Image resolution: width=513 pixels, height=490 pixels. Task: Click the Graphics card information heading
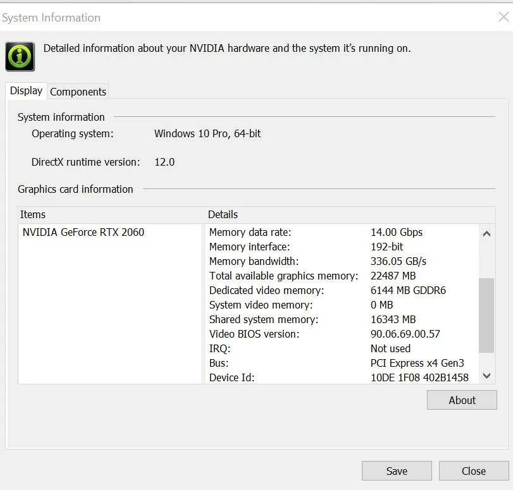[x=75, y=189]
